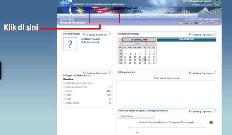The image size is (232, 135).
Task: Log out using the red power icon
Action: pos(217,23)
